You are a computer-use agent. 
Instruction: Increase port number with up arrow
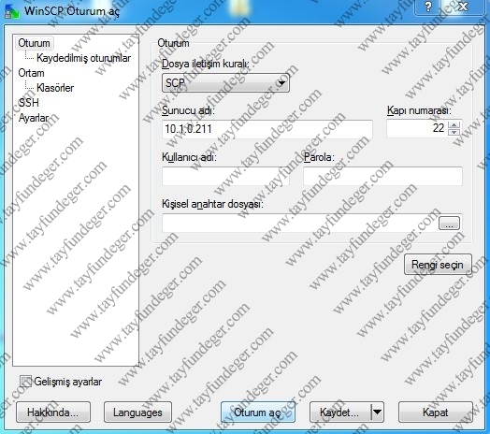(x=454, y=124)
